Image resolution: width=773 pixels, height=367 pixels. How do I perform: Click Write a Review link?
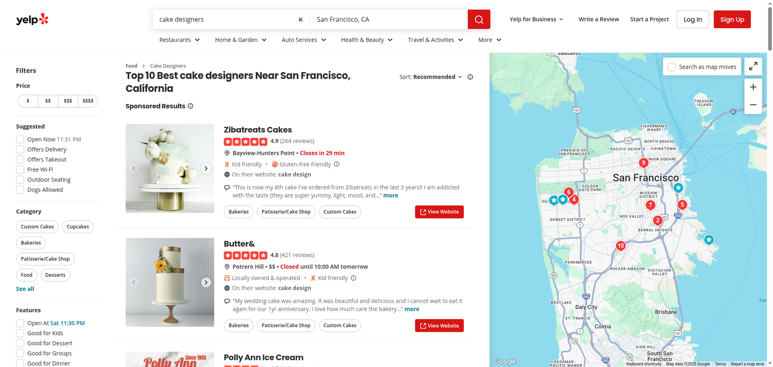click(x=599, y=19)
